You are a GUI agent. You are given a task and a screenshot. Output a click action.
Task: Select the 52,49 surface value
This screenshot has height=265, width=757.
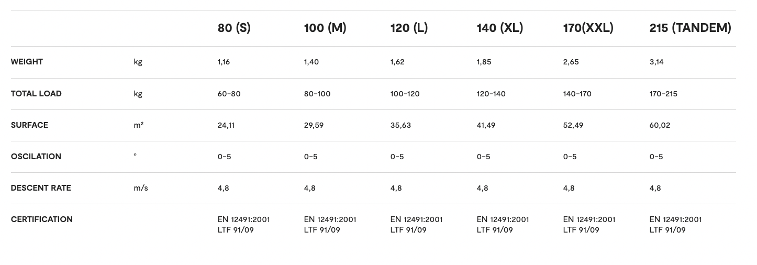coord(573,125)
